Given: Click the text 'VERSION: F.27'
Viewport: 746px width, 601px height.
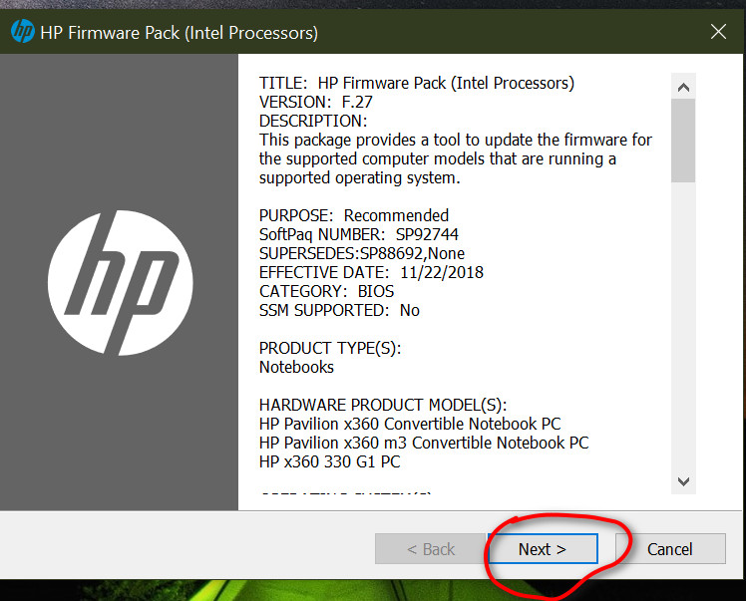Looking at the screenshot, I should click(x=315, y=102).
